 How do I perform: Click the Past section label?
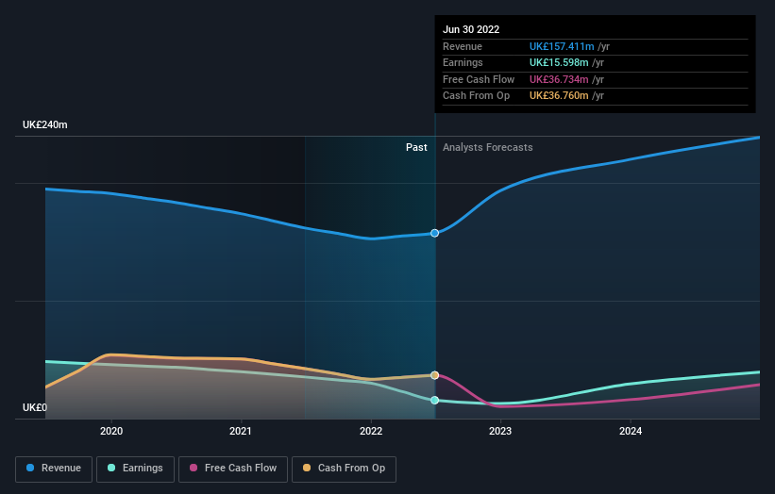coord(416,148)
